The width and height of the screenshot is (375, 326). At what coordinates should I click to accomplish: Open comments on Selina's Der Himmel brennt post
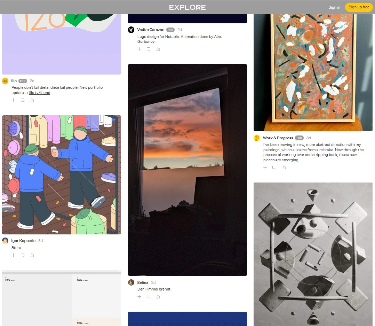[x=149, y=296]
